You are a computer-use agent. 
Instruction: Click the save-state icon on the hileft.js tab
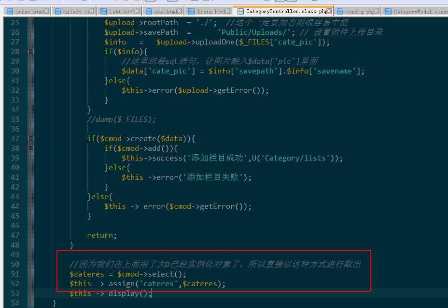click(x=58, y=11)
